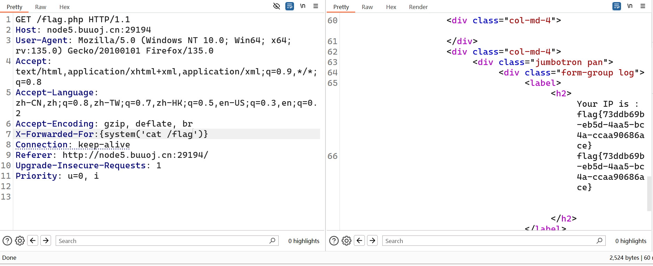The height and width of the screenshot is (266, 653).
Task: Open request pane hamburger options menu
Action: coord(316,6)
